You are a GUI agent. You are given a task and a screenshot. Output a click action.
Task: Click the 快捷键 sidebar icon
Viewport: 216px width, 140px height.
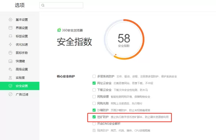point(10,61)
